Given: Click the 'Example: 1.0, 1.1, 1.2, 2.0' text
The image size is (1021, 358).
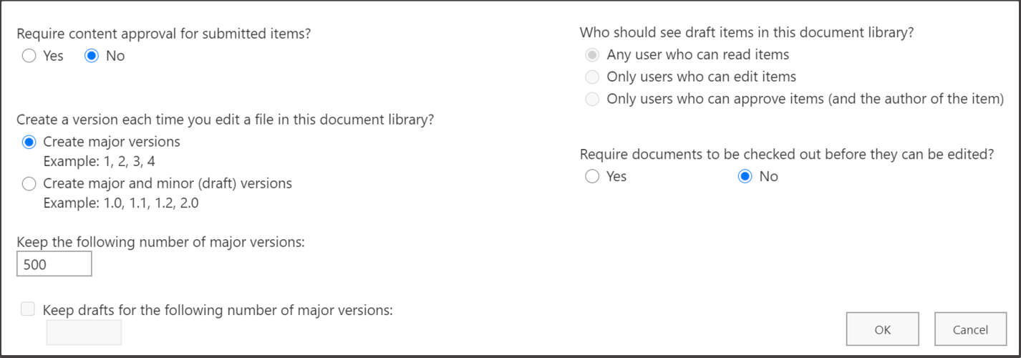Looking at the screenshot, I should (x=121, y=203).
